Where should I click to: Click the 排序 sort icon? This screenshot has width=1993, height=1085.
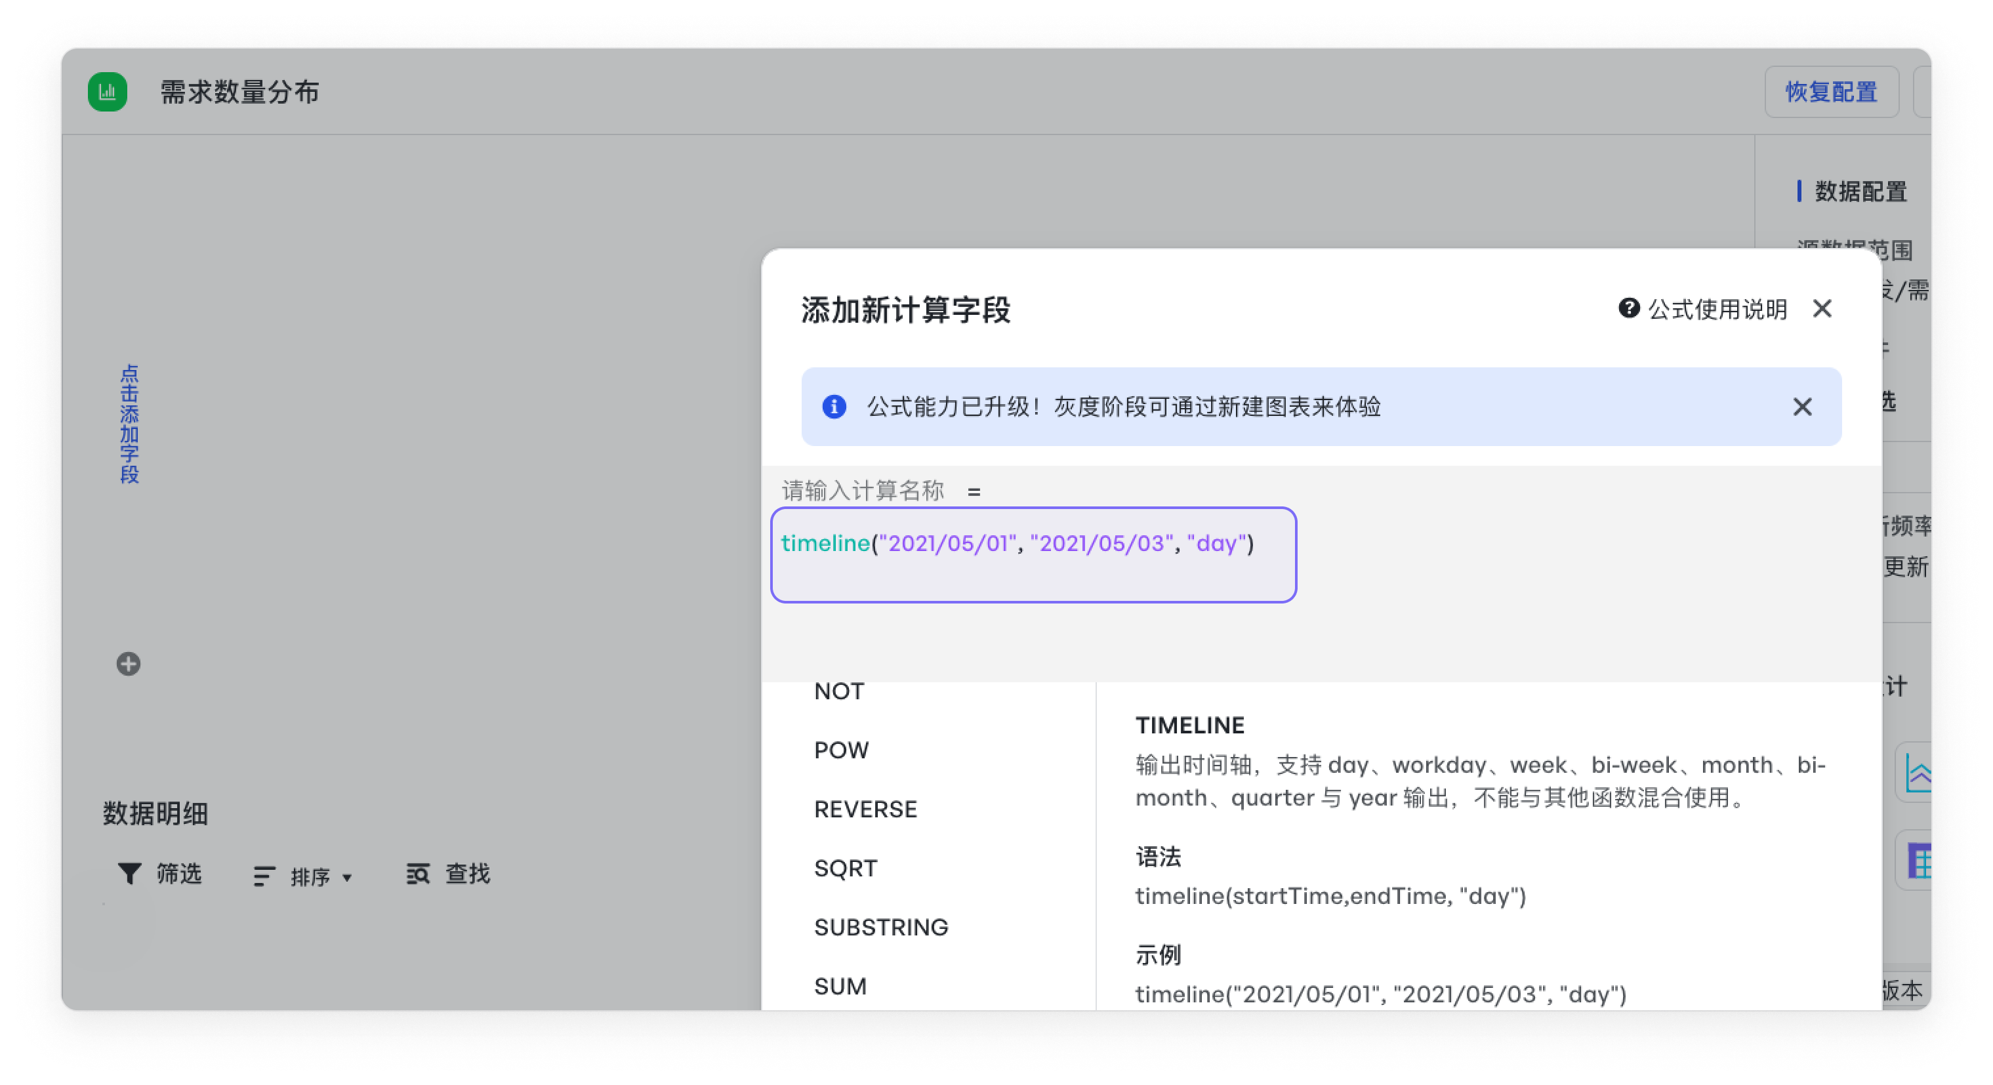[264, 876]
